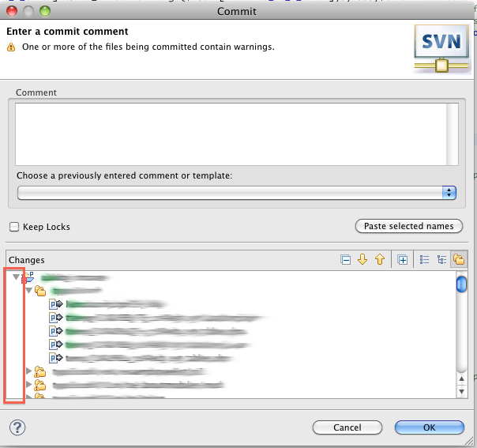Select the topmost file entry in expanded folder
The height and width of the screenshot is (448, 477).
[107, 303]
